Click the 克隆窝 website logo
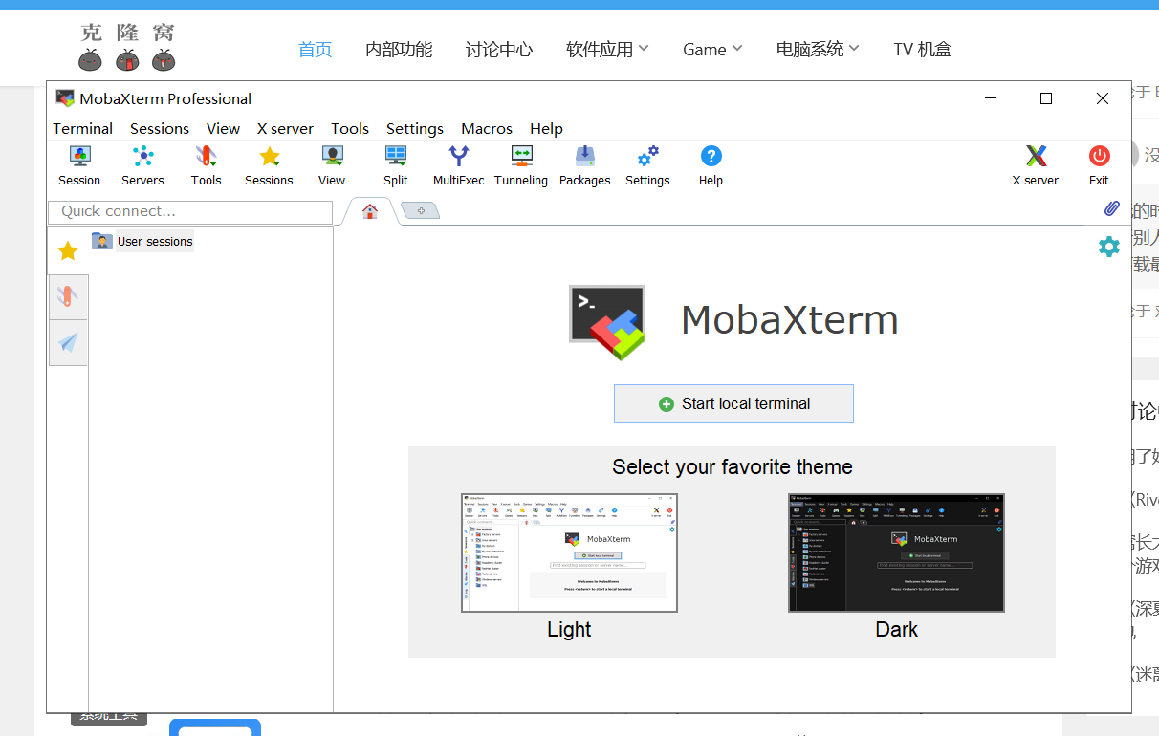The width and height of the screenshot is (1159, 736). tap(126, 48)
